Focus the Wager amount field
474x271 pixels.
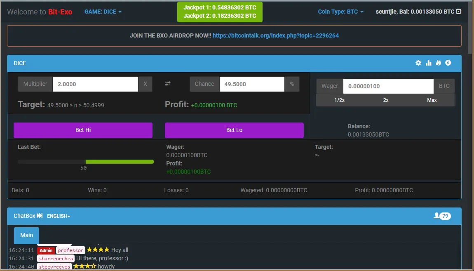point(388,86)
